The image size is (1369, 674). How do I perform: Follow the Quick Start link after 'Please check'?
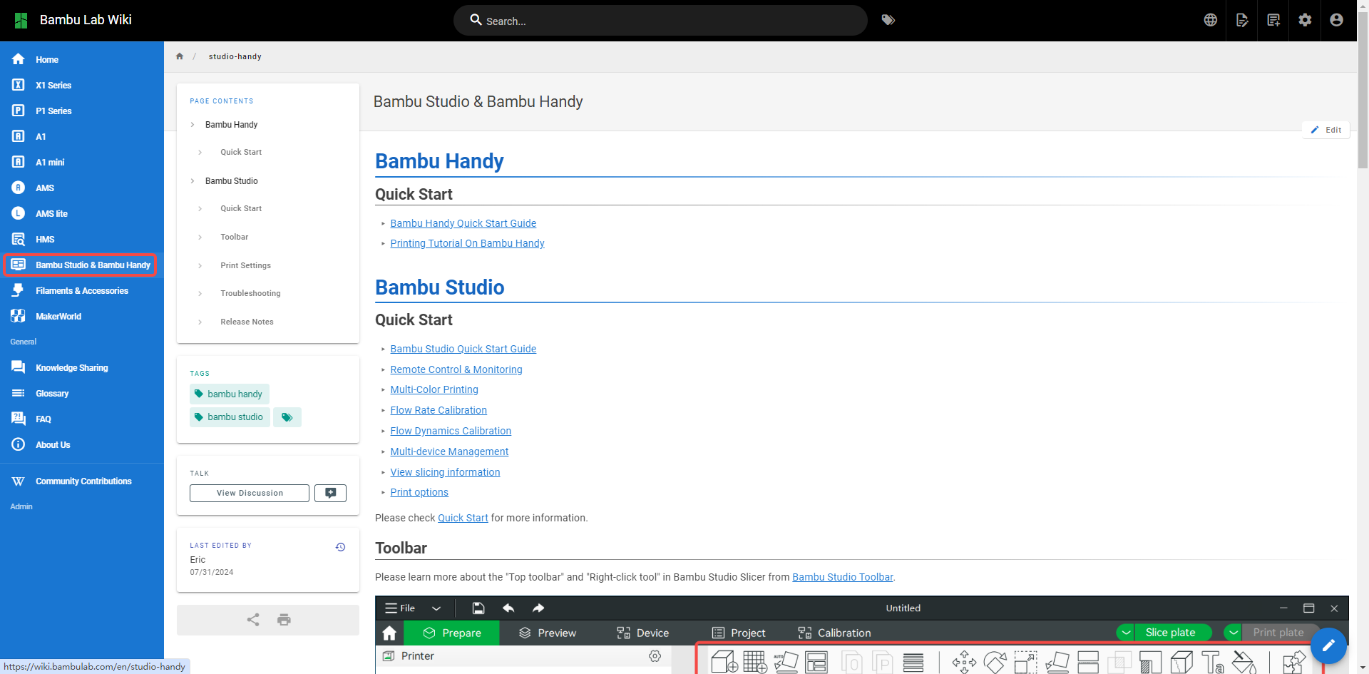click(463, 518)
